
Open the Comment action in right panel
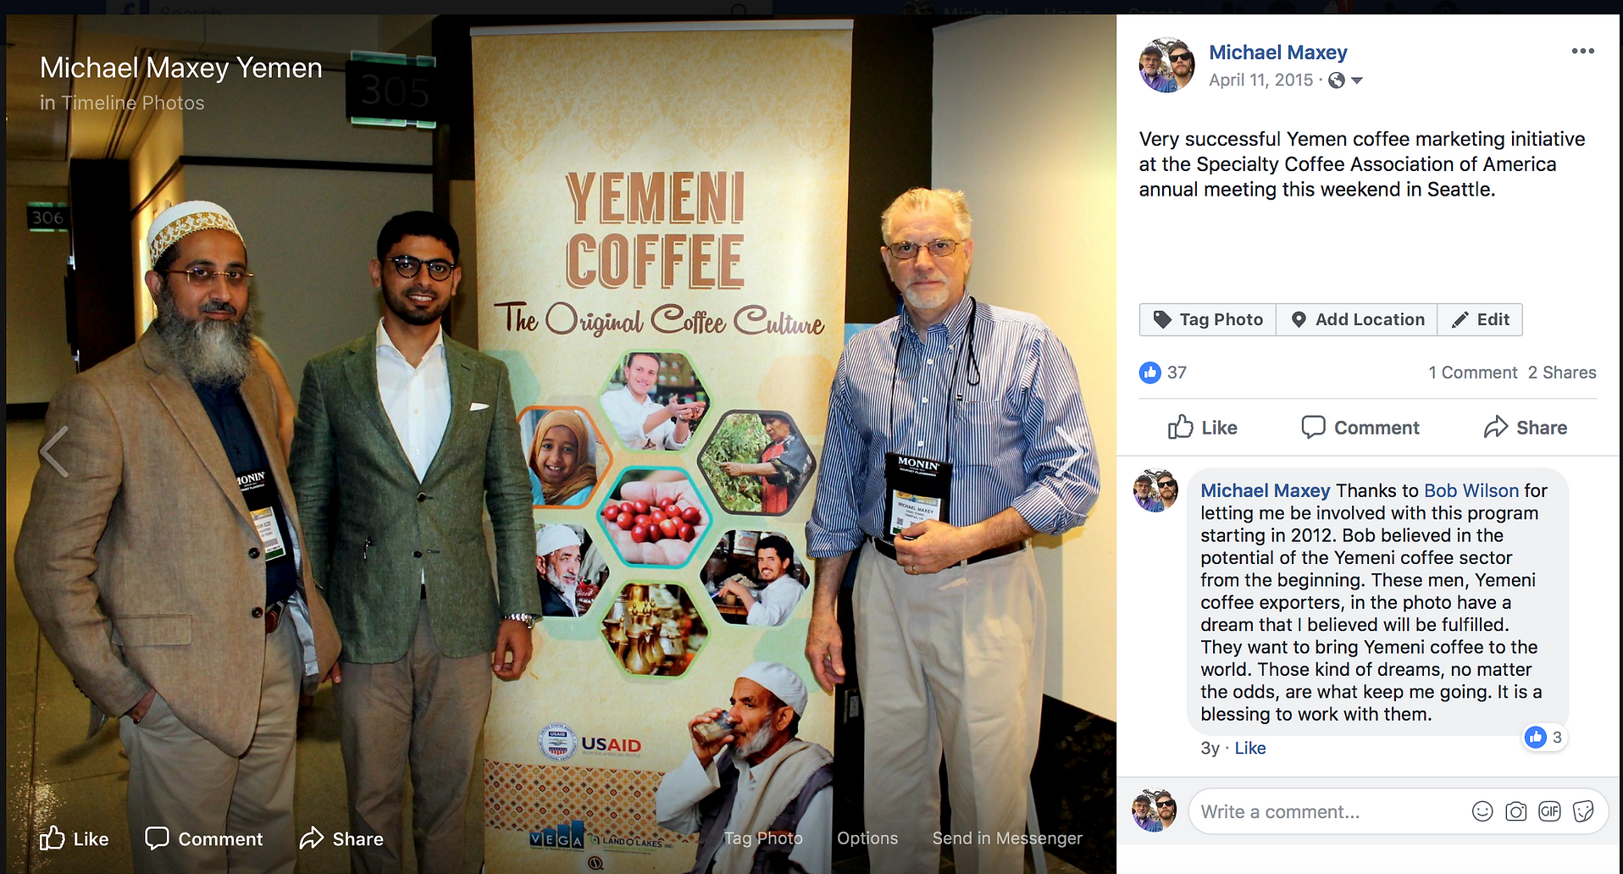[1360, 428]
